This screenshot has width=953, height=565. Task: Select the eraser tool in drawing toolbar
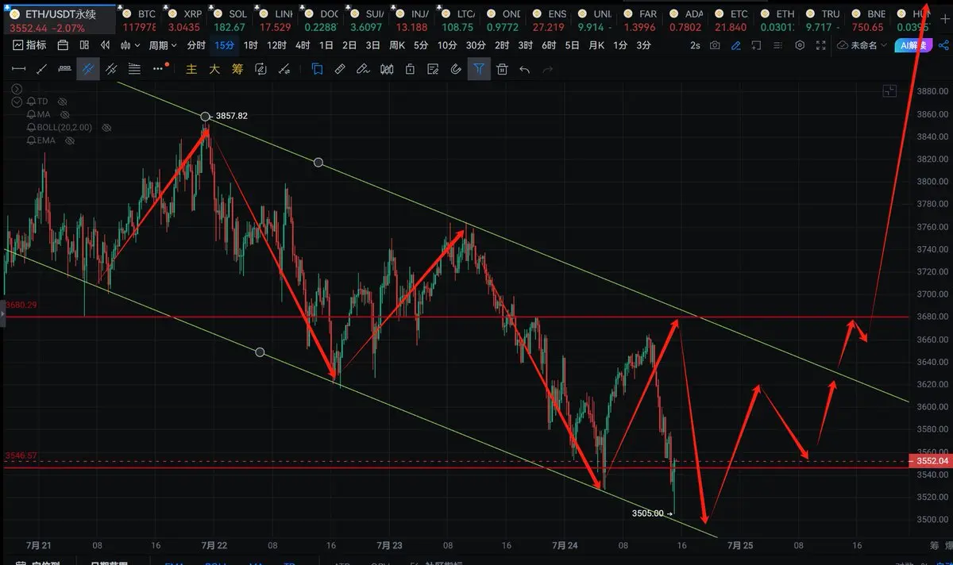pyautogui.click(x=340, y=69)
